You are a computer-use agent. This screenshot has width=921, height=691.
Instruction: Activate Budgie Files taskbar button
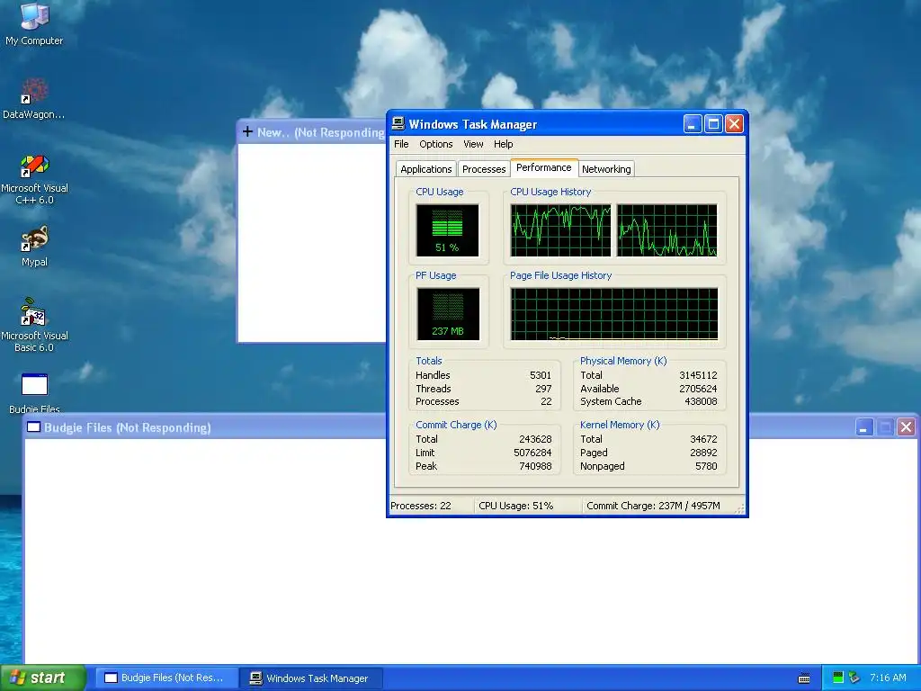tap(166, 678)
